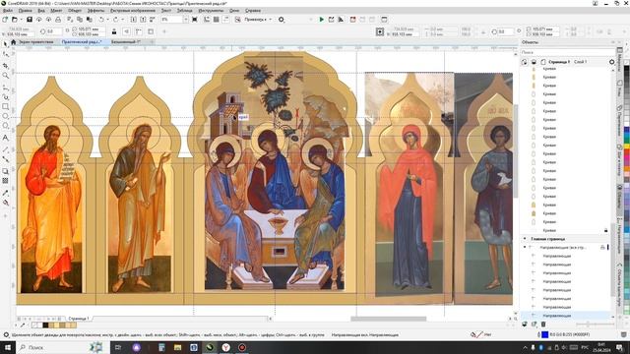Toggle the first view icon in Objects docker header
Screen dimensions: 630x354
[525, 62]
